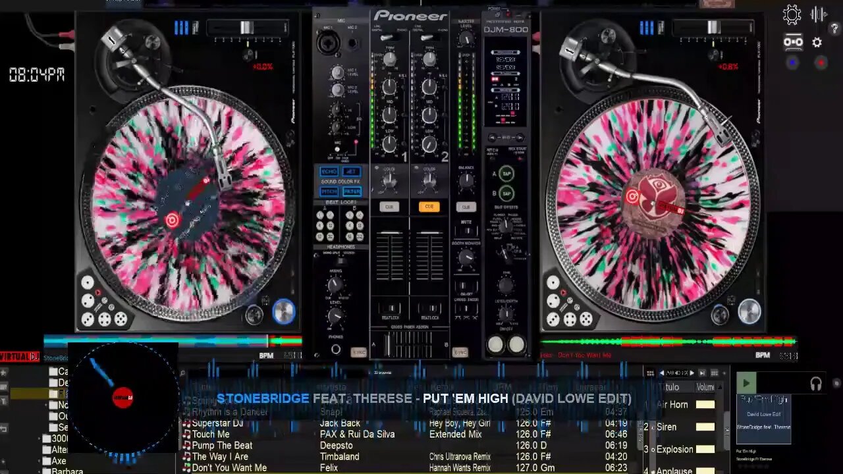The width and height of the screenshot is (843, 474).
Task: Click the booth monitor knob
Action: tap(466, 257)
